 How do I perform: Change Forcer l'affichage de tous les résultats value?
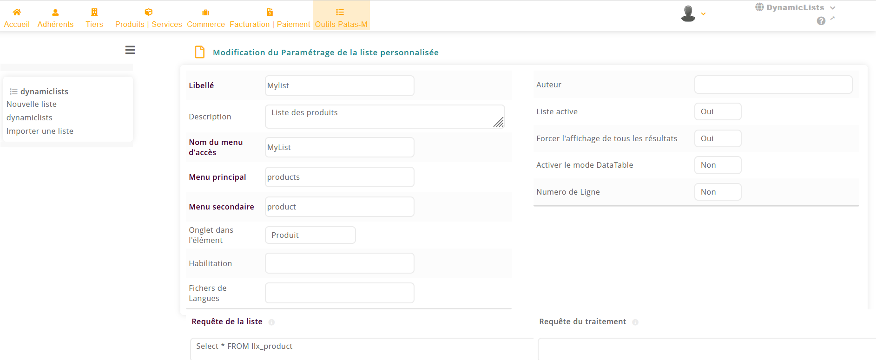(718, 138)
